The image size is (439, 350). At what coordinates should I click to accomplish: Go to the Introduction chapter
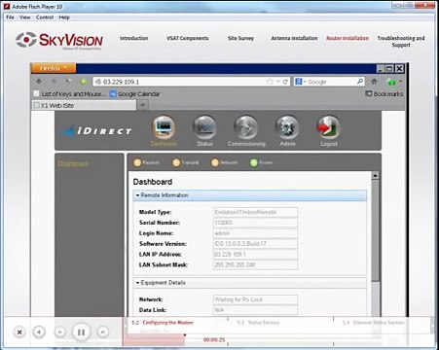click(x=134, y=38)
